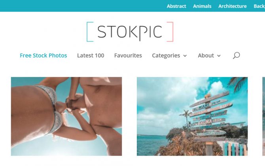
Task: Open the search magnifier icon
Action: coord(236,55)
